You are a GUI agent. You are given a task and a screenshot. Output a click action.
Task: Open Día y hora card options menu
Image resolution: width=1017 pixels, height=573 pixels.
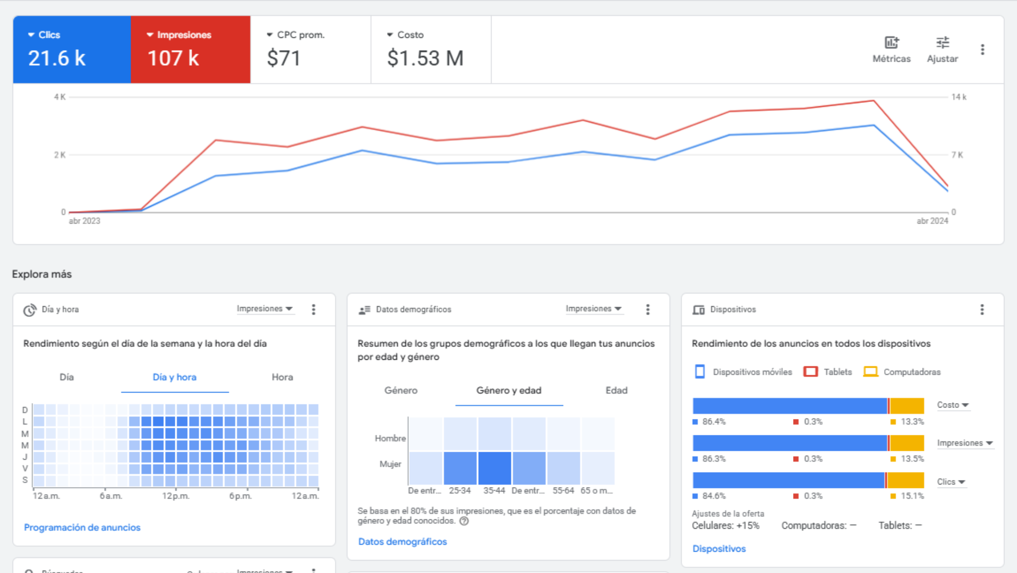313,310
